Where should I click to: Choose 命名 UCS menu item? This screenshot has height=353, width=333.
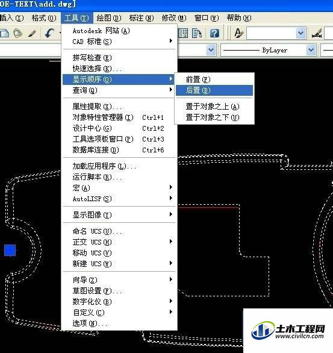pos(119,231)
